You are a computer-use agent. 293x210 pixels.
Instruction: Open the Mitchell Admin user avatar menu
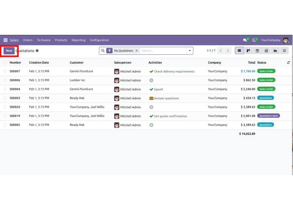coord(286,40)
